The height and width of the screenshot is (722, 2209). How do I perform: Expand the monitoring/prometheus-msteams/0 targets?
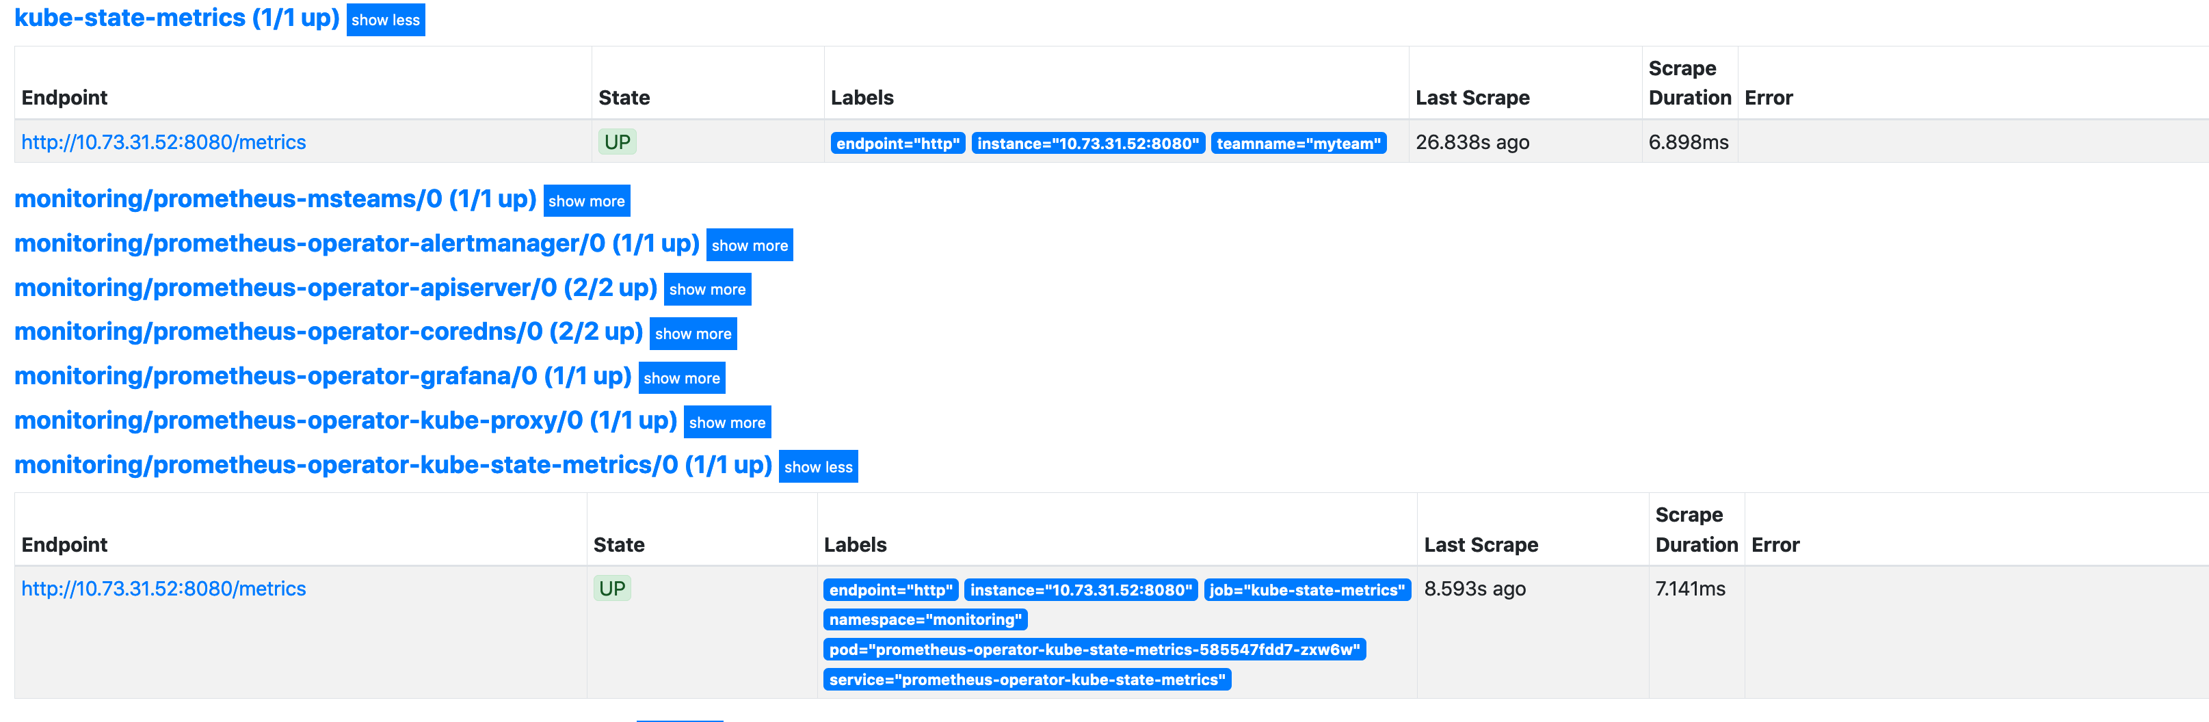click(585, 200)
